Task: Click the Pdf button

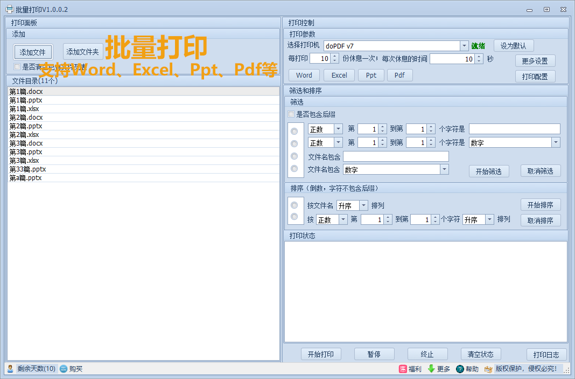Action: pos(399,75)
